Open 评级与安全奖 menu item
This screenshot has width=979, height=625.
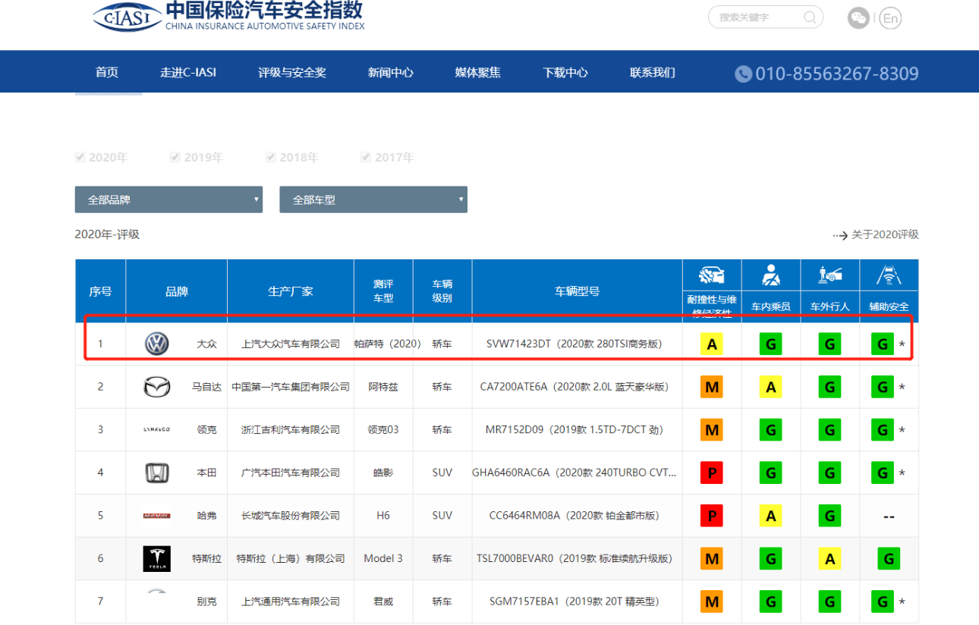(x=292, y=73)
